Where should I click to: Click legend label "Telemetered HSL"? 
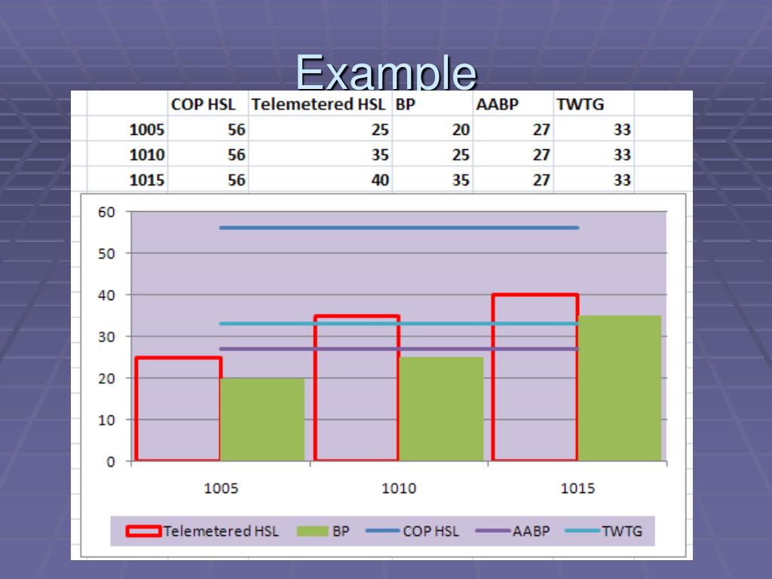point(221,532)
